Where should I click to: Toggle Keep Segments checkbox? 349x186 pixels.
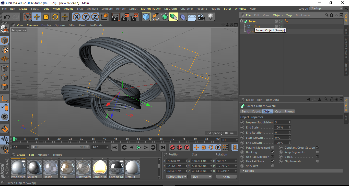coord(318,152)
